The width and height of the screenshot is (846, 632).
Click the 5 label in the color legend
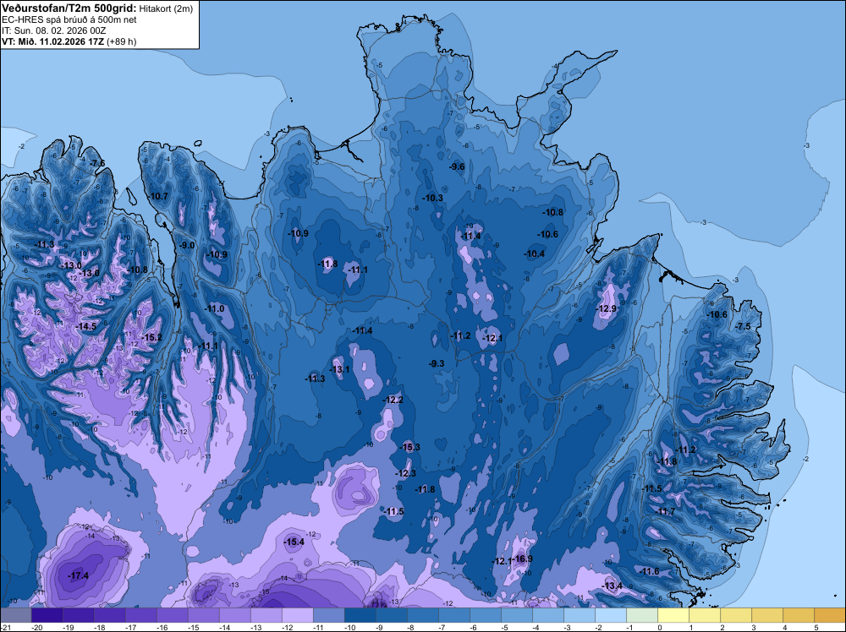pos(816,628)
